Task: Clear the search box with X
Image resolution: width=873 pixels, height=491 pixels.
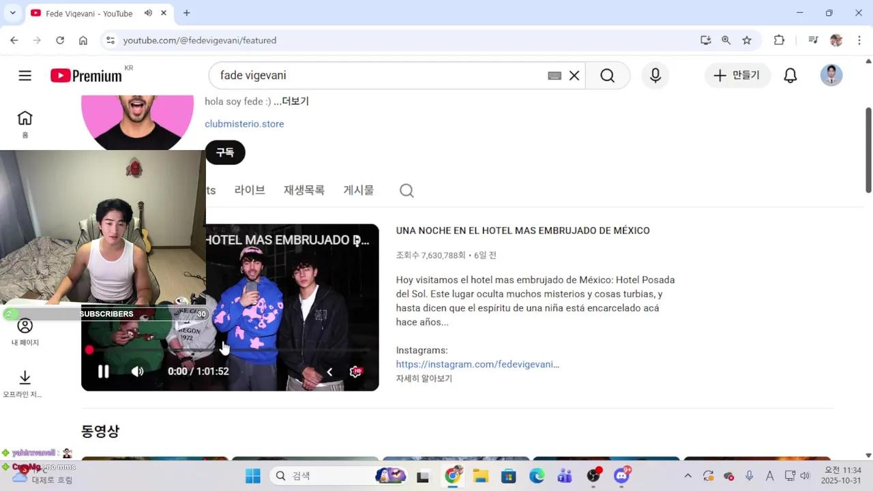Action: [574, 76]
